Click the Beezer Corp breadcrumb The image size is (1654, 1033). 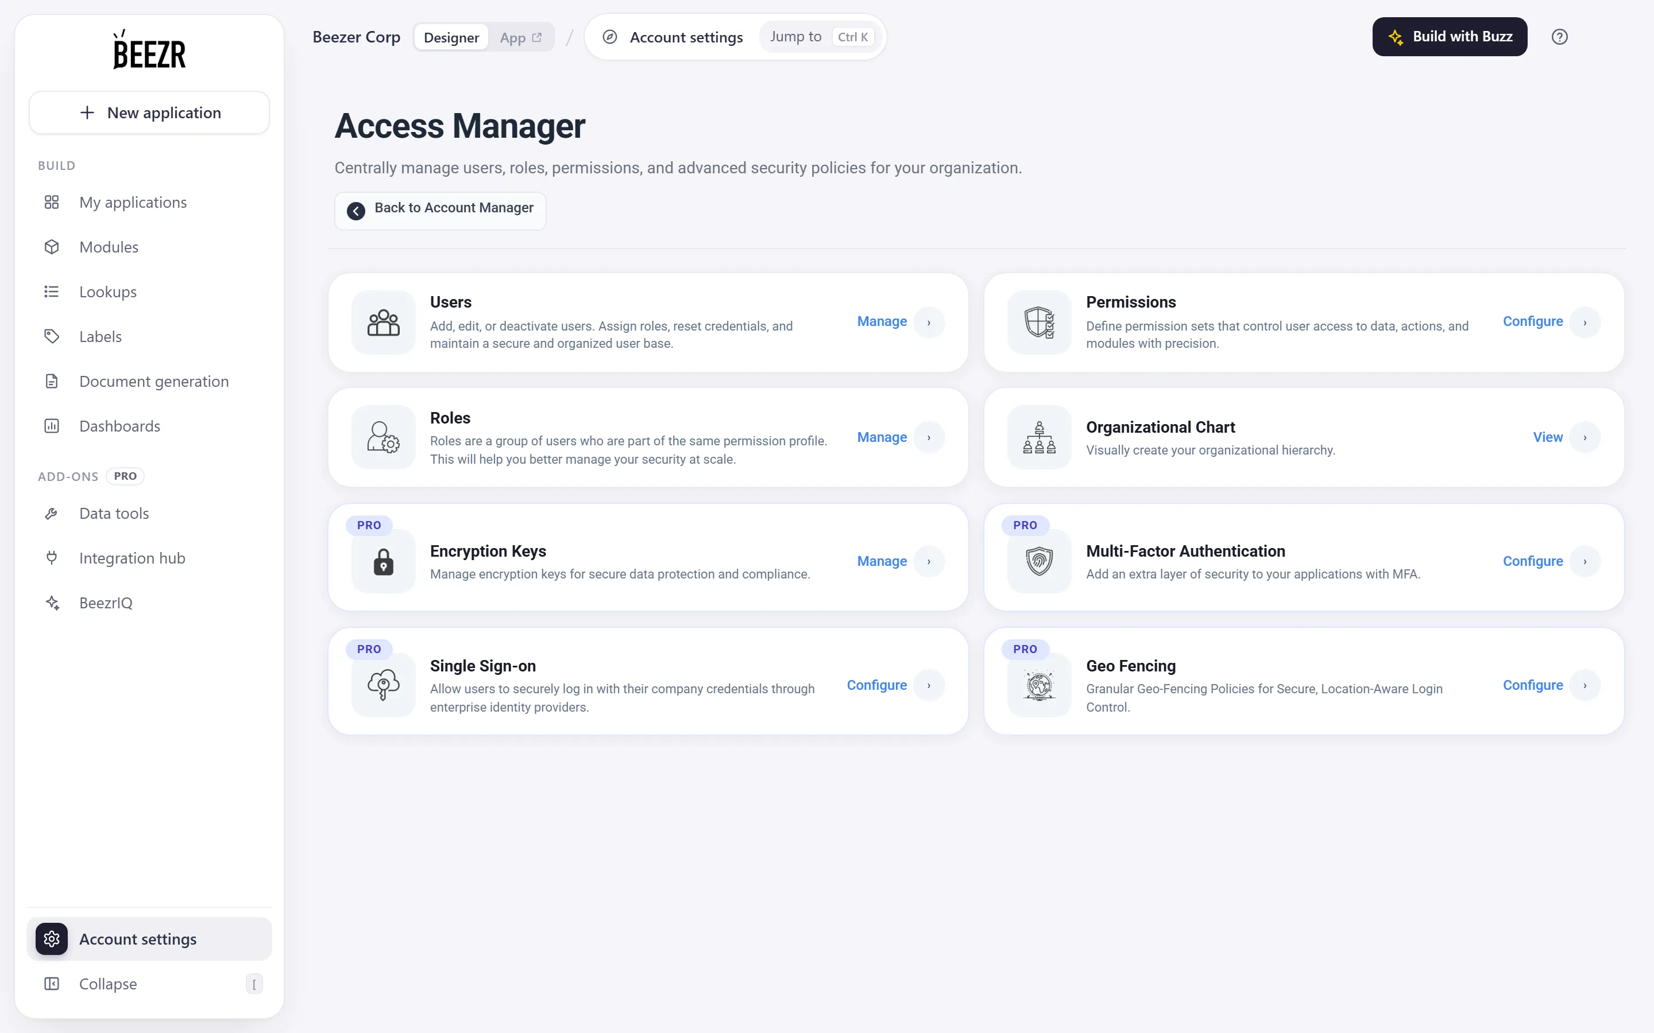coord(356,37)
